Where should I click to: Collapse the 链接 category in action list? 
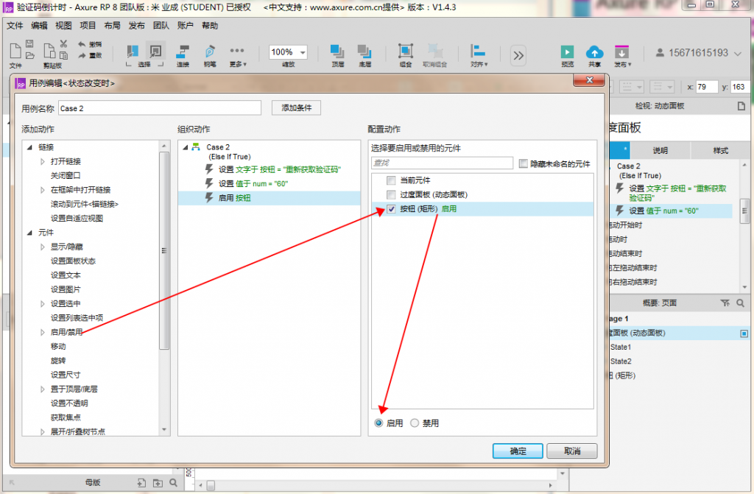[30, 147]
